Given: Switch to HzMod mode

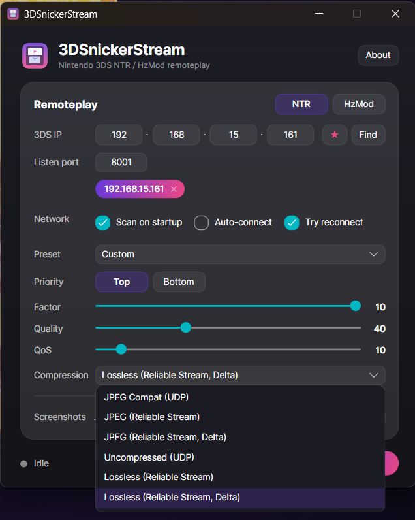Looking at the screenshot, I should 359,104.
